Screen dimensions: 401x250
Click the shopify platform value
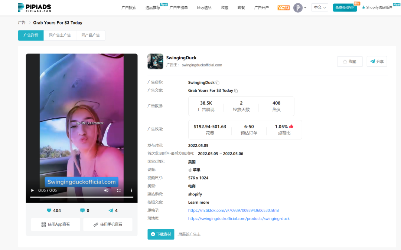pyautogui.click(x=195, y=194)
